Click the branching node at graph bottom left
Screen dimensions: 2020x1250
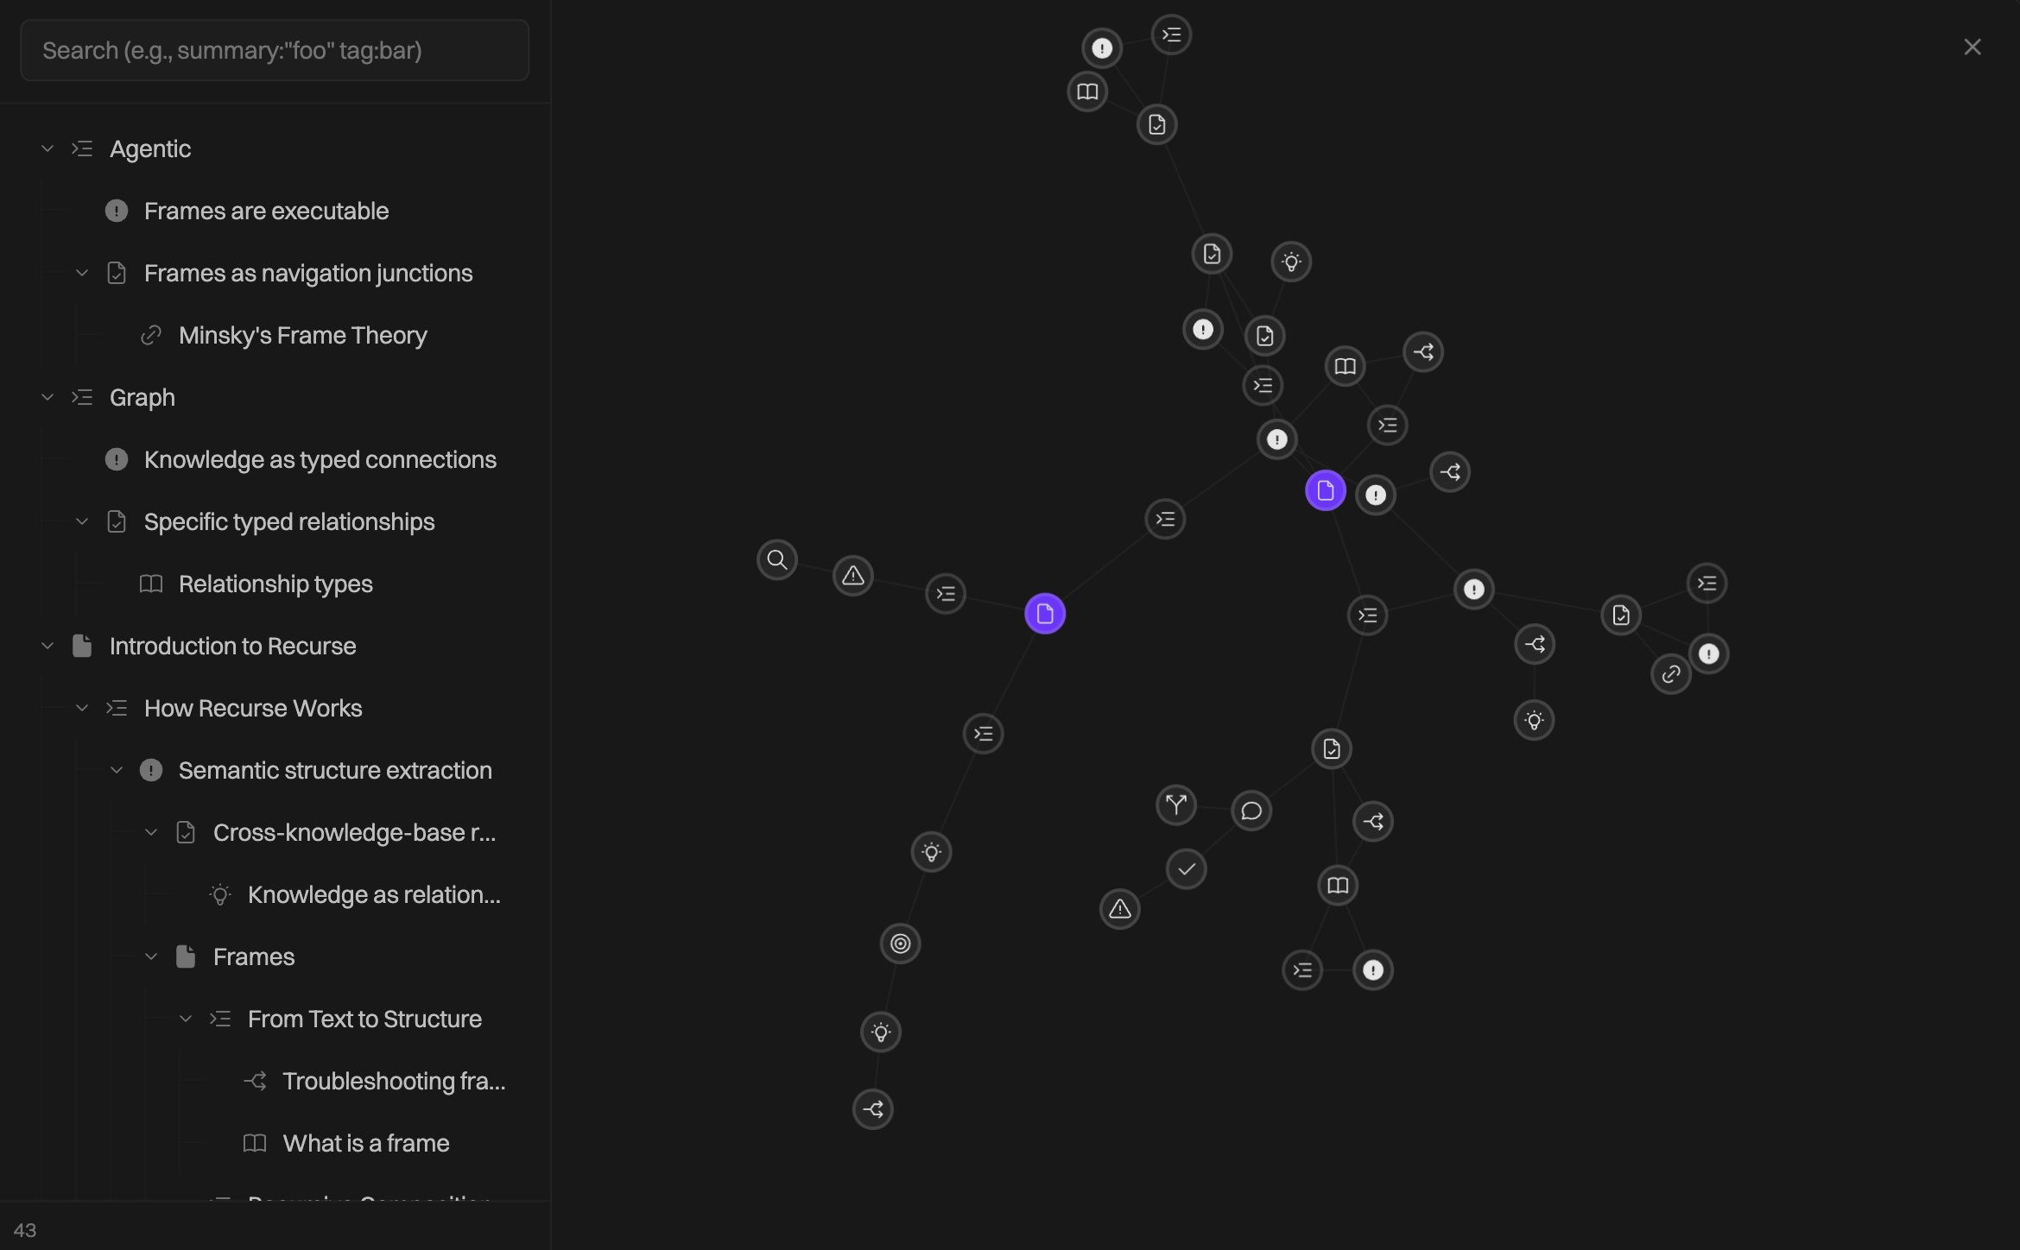click(x=873, y=1109)
